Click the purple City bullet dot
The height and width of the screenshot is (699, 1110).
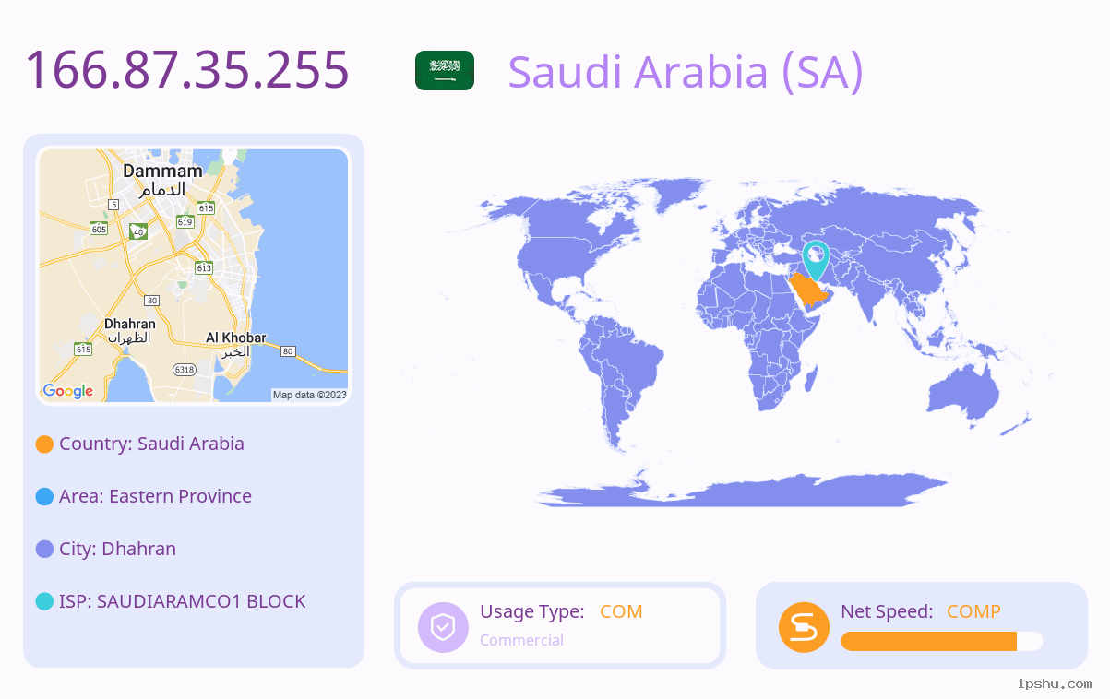pyautogui.click(x=44, y=550)
